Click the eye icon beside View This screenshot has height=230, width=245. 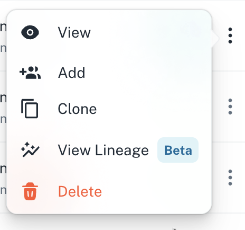click(30, 32)
